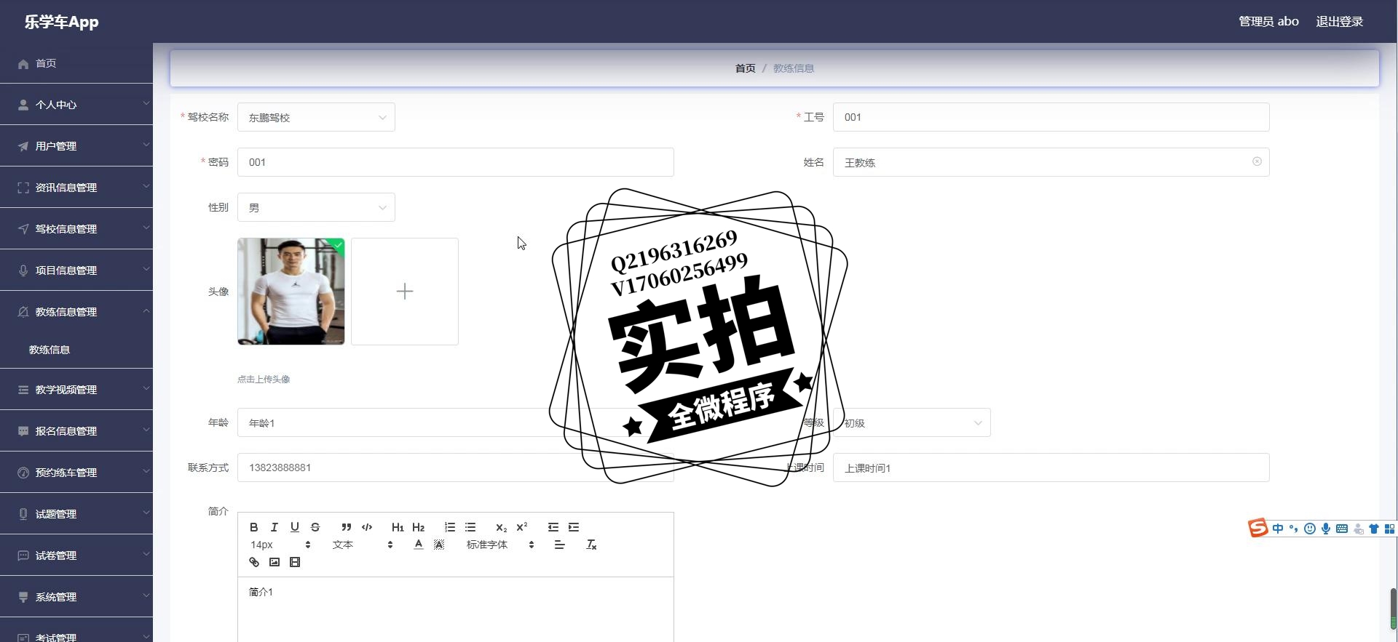
Task: Insert code block in editor
Action: click(367, 527)
